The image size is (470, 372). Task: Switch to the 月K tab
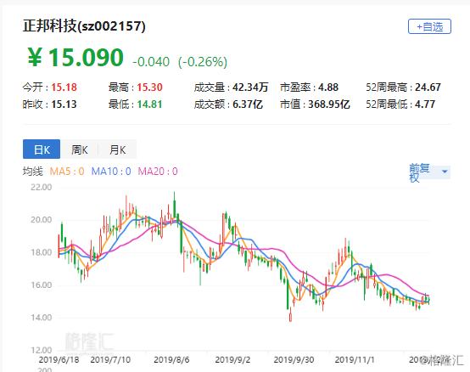coord(117,149)
